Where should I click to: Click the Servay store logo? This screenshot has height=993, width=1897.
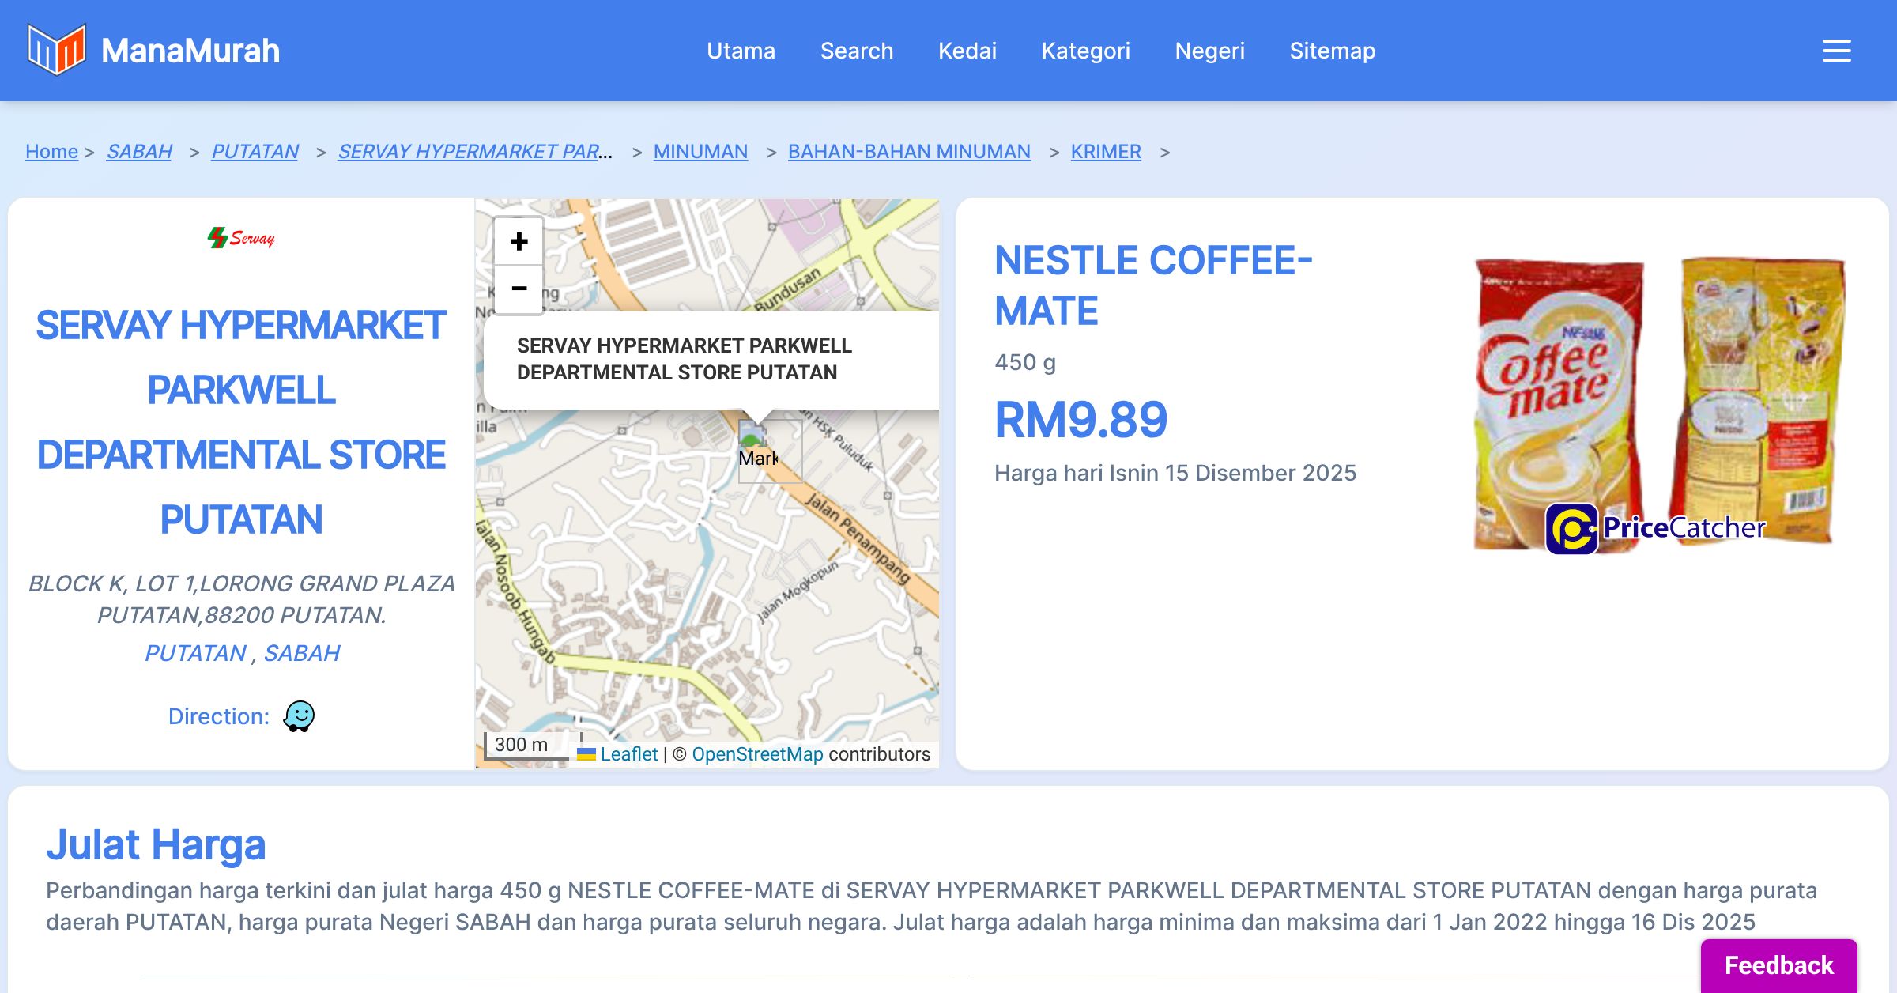click(241, 238)
